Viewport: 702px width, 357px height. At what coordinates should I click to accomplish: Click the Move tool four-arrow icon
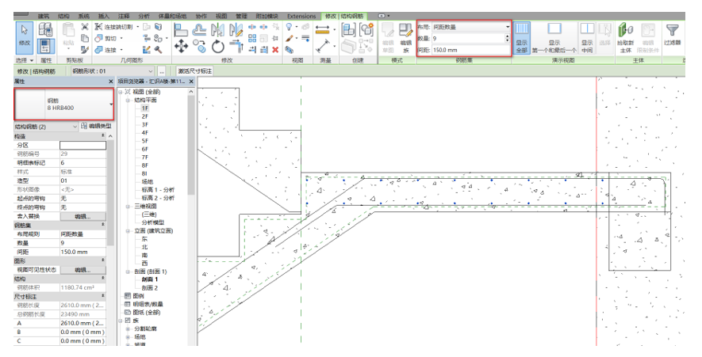[x=181, y=47]
